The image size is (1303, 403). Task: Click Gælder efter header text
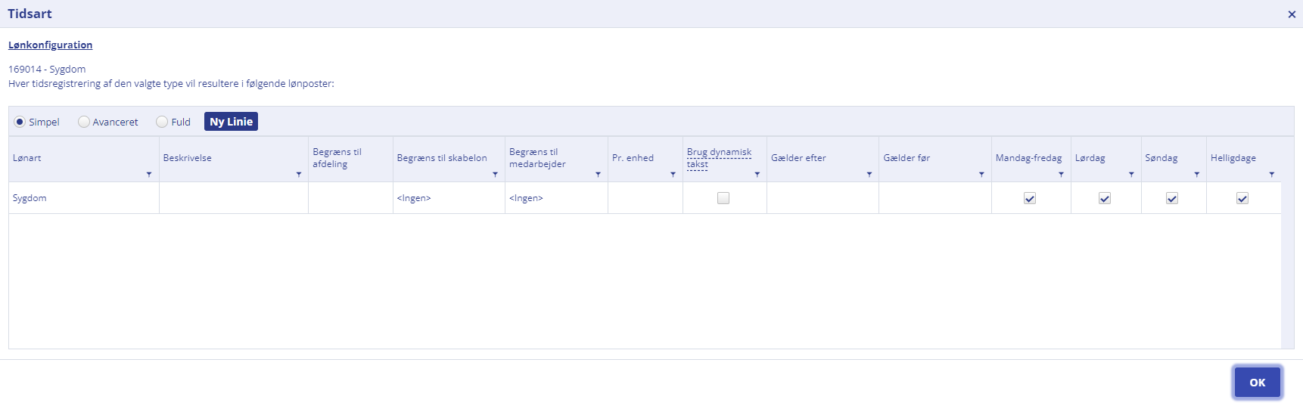coord(798,158)
